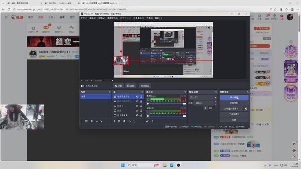Move scene up in Scenes panel
The width and height of the screenshot is (301, 169).
[97, 121]
